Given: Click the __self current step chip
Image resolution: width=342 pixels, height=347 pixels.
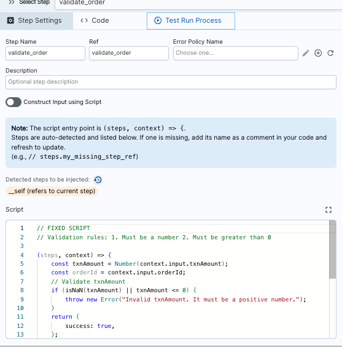Looking at the screenshot, I should 52,191.
